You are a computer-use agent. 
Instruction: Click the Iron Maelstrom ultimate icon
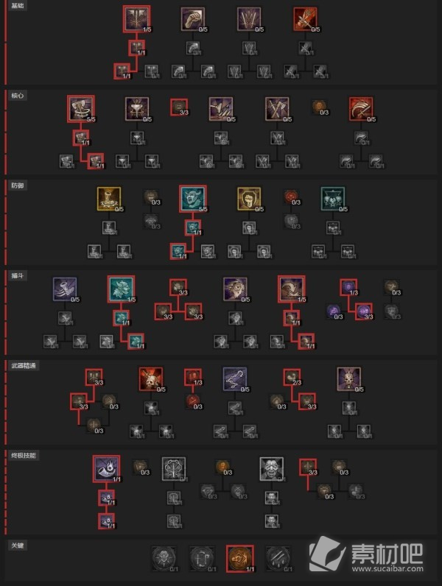[174, 469]
